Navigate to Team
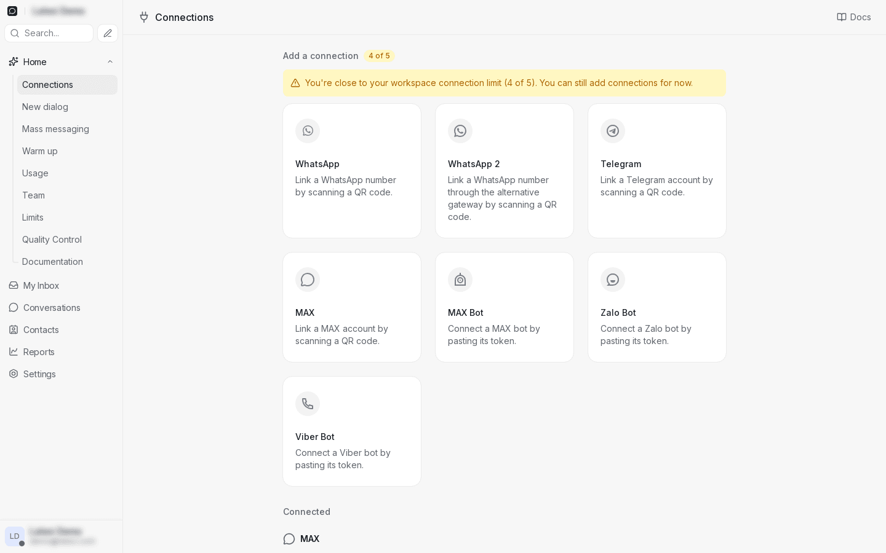The width and height of the screenshot is (886, 553). pos(67,195)
